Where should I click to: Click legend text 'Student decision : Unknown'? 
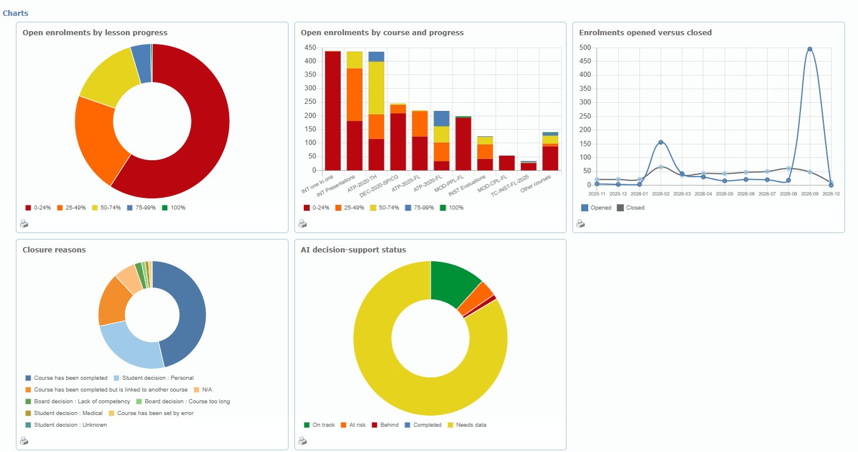tap(71, 425)
